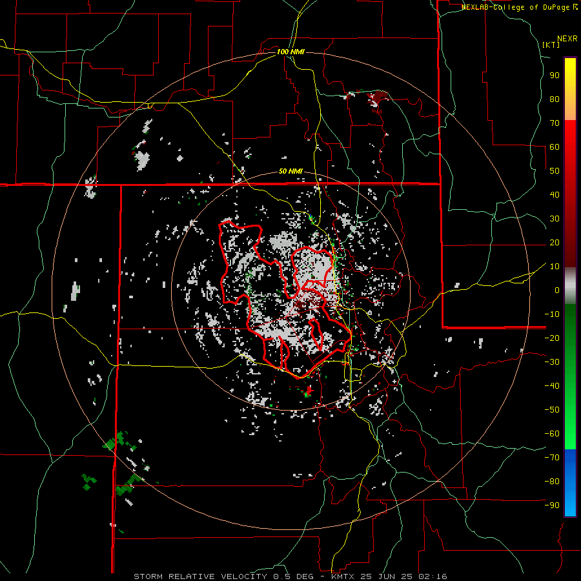Click the -10 value on the velocity scale
The width and height of the screenshot is (581, 581).
(552, 314)
